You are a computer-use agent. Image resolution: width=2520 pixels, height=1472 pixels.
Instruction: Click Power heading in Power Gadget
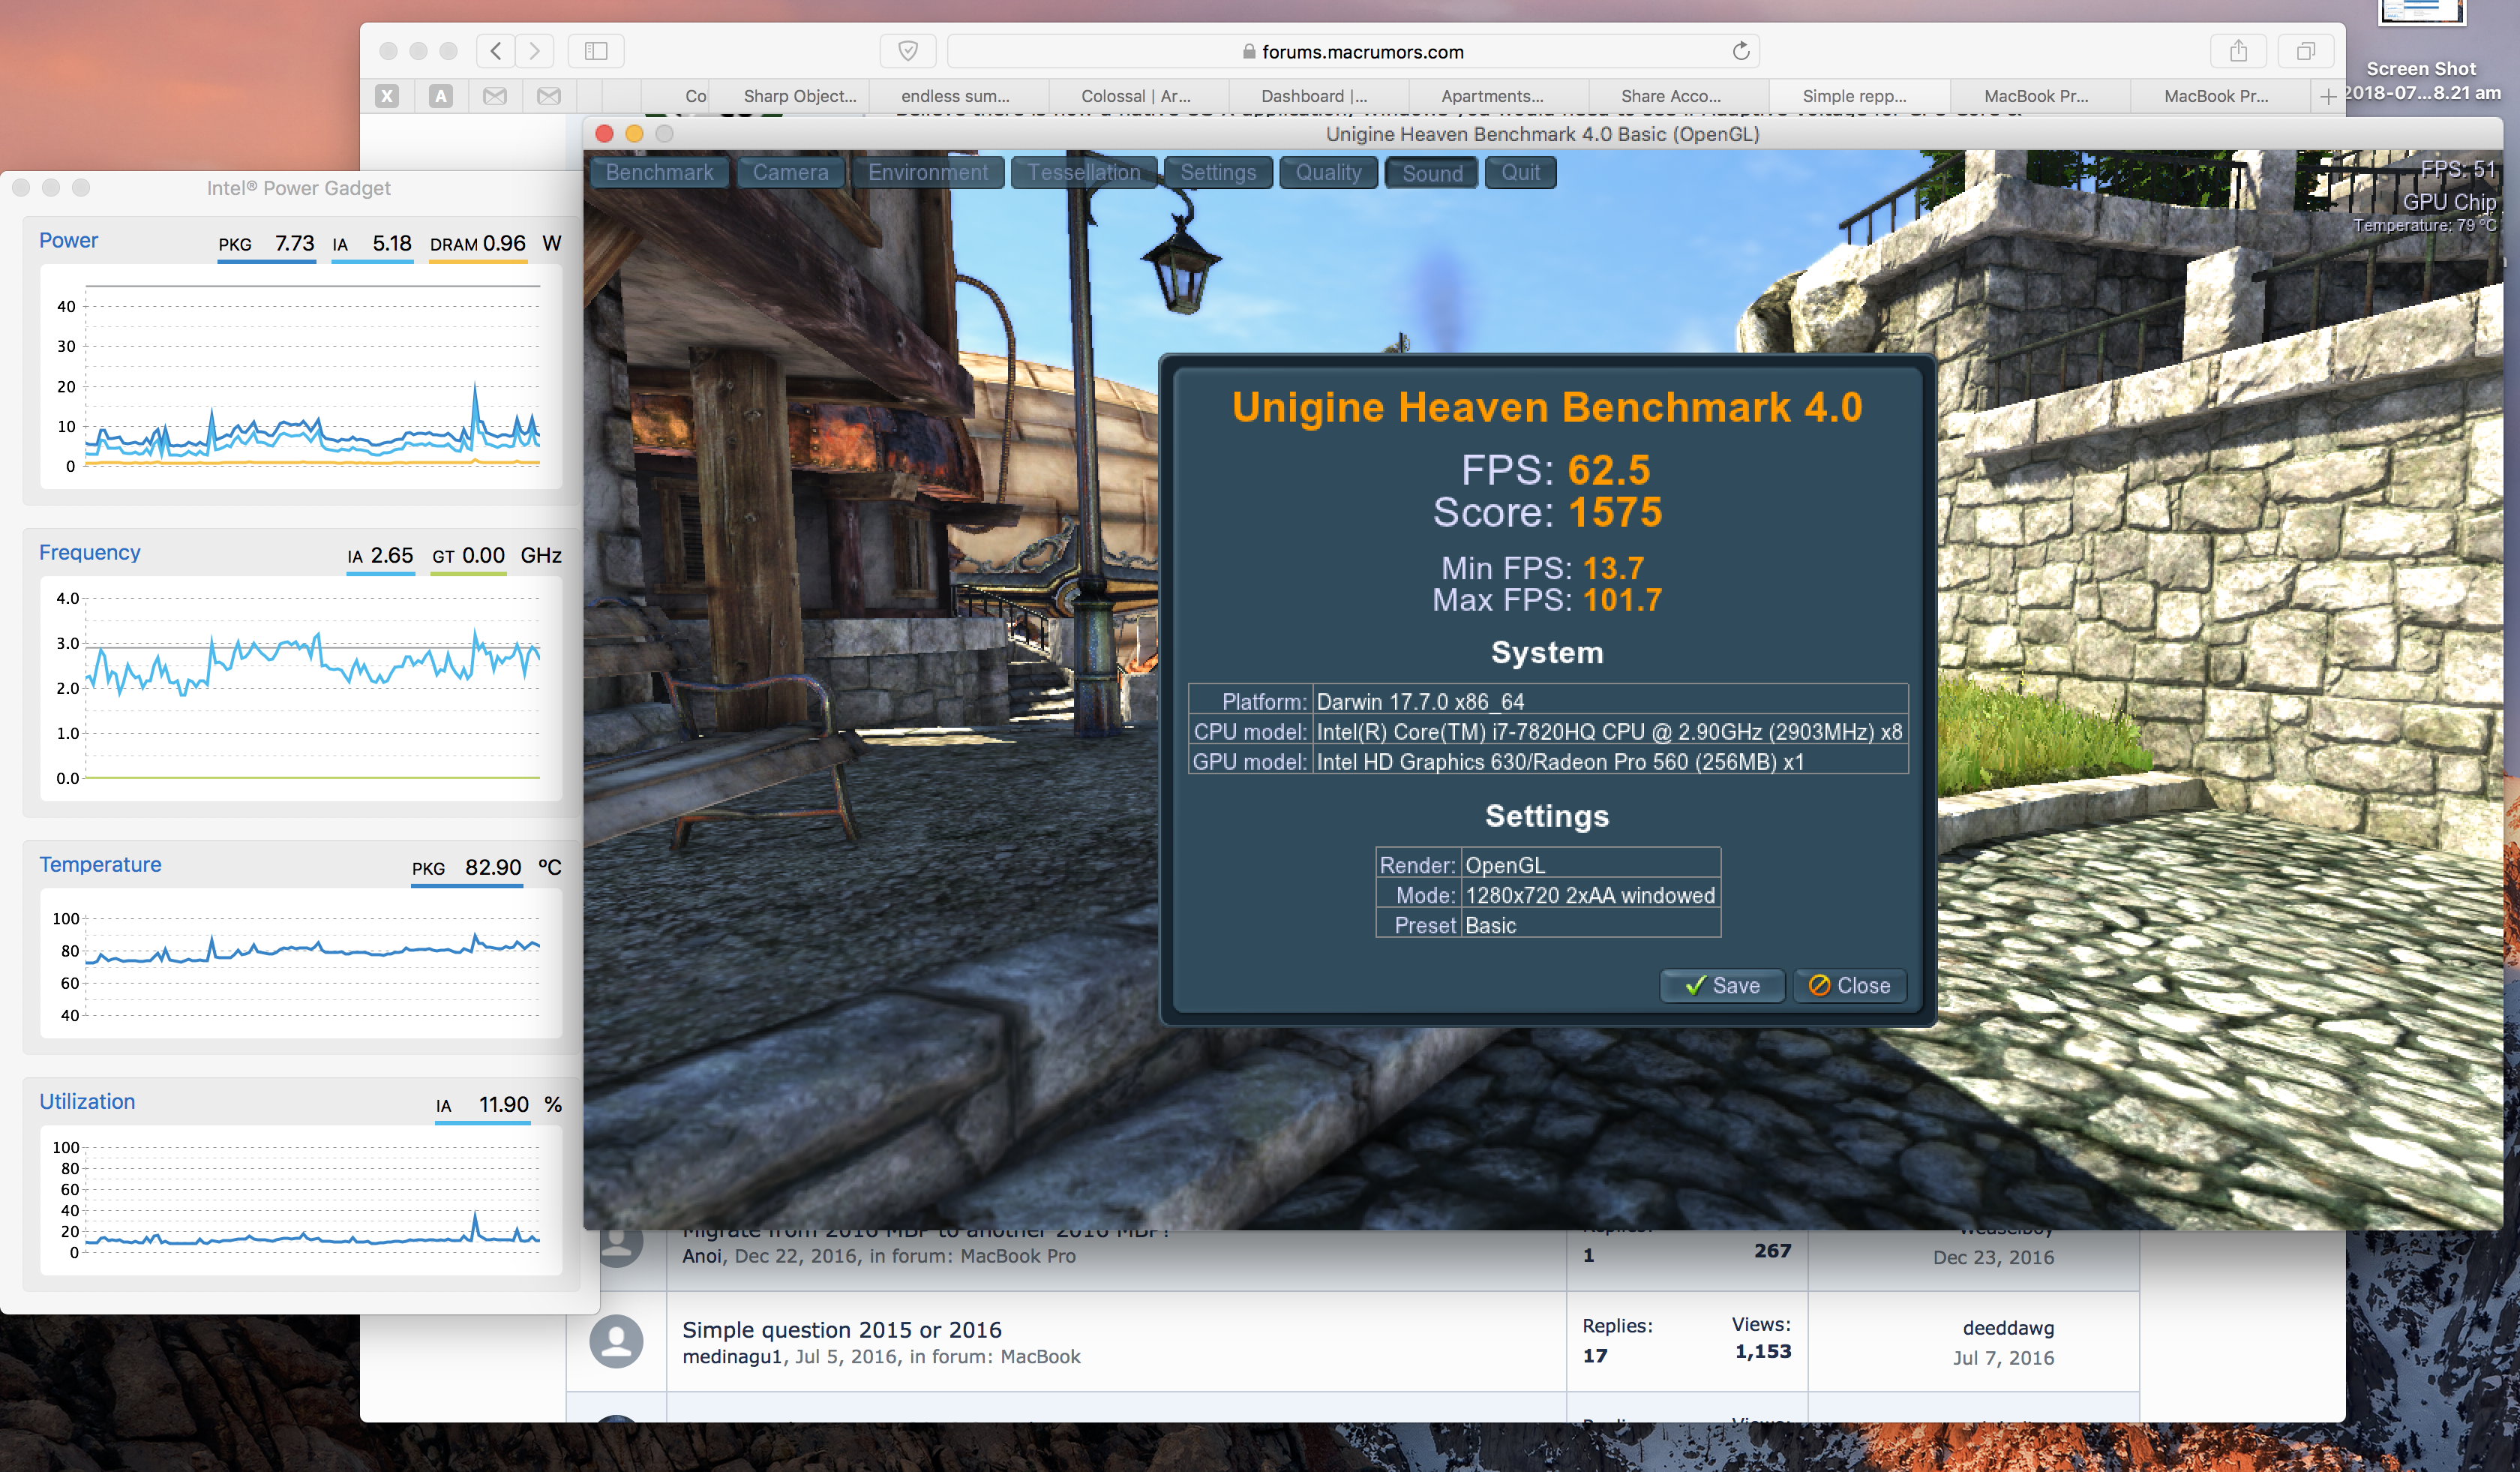click(x=68, y=241)
